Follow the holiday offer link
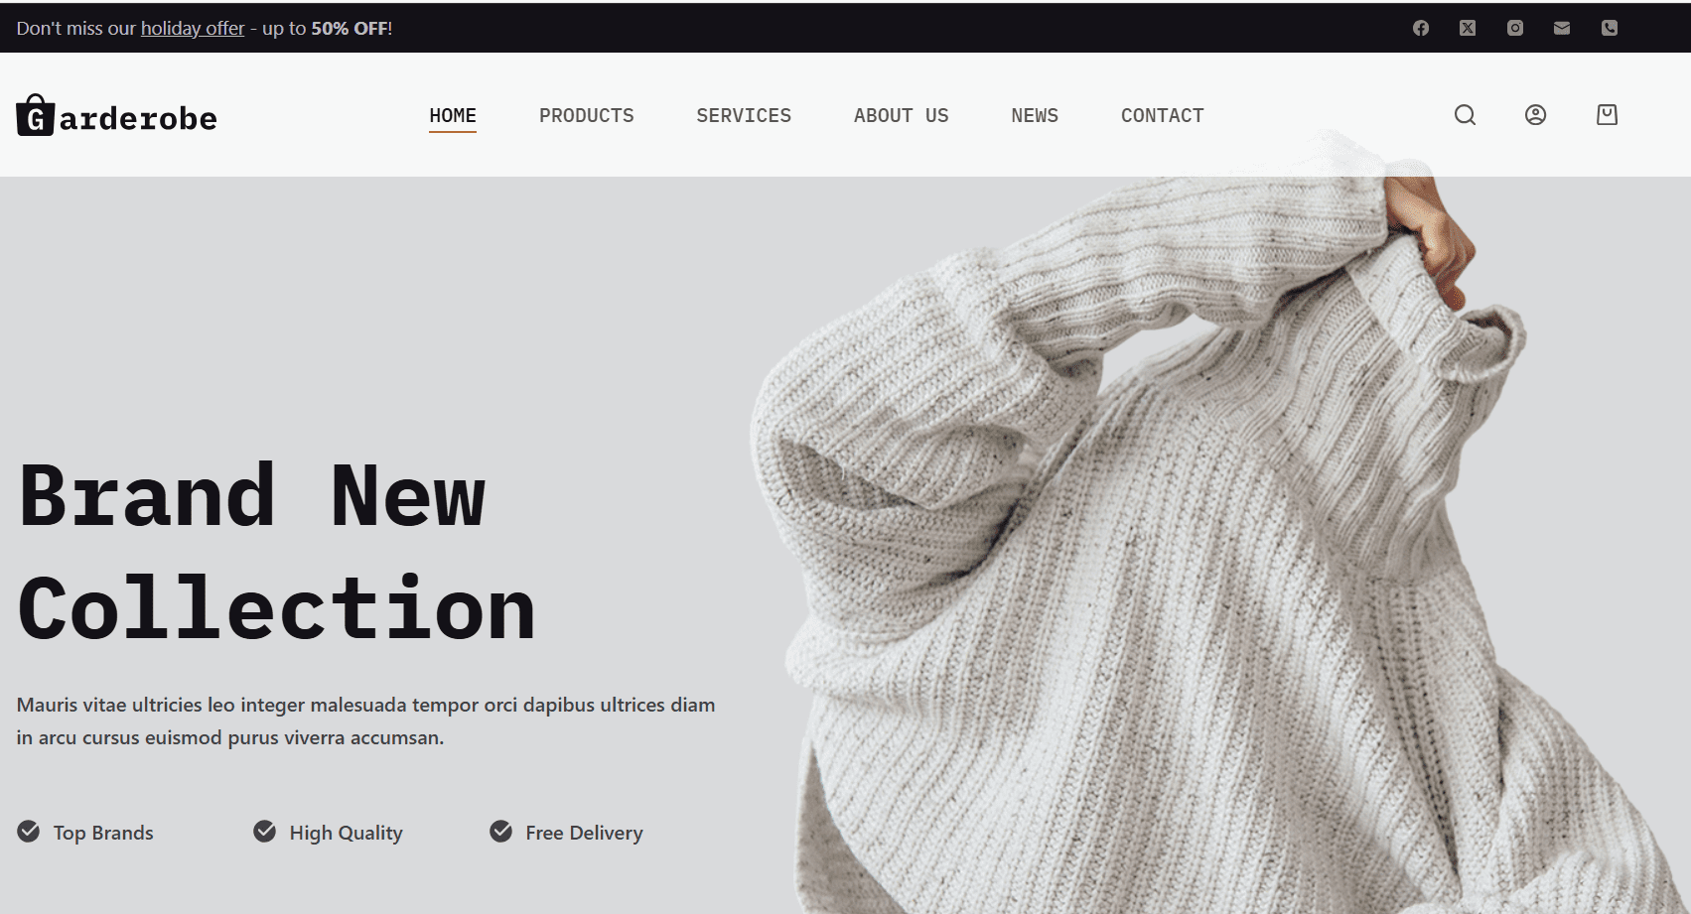Image resolution: width=1691 pixels, height=914 pixels. click(x=193, y=28)
